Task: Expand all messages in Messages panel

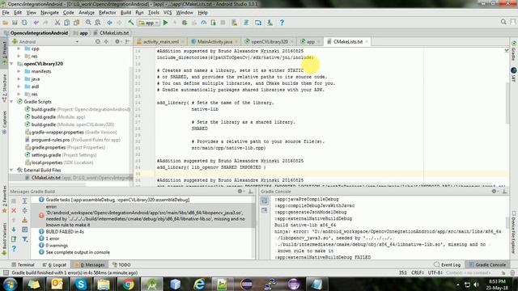Action: tap(25, 200)
